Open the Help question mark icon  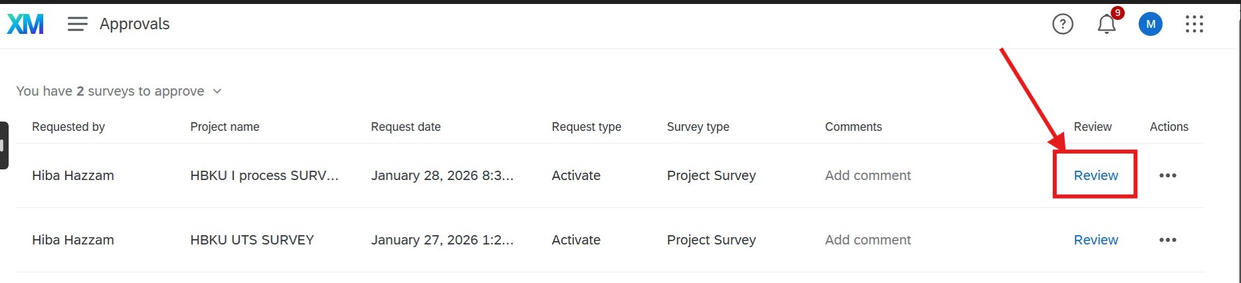pyautogui.click(x=1062, y=25)
